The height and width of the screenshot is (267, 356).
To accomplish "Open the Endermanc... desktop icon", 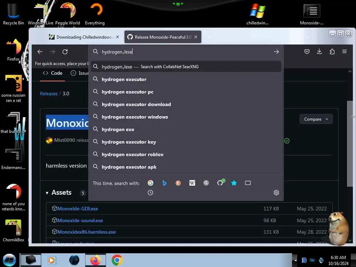I will pos(14,159).
